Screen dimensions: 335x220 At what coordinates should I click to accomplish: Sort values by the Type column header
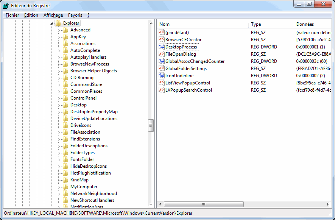pyautogui.click(x=271, y=24)
